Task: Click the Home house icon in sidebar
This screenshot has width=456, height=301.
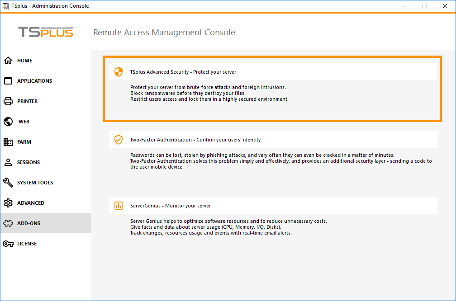Action: (8, 61)
